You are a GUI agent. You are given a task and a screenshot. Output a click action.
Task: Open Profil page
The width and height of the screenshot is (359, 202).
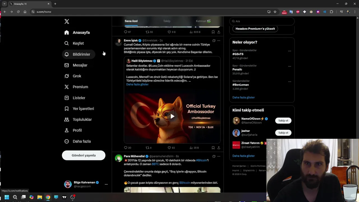[x=73, y=130]
